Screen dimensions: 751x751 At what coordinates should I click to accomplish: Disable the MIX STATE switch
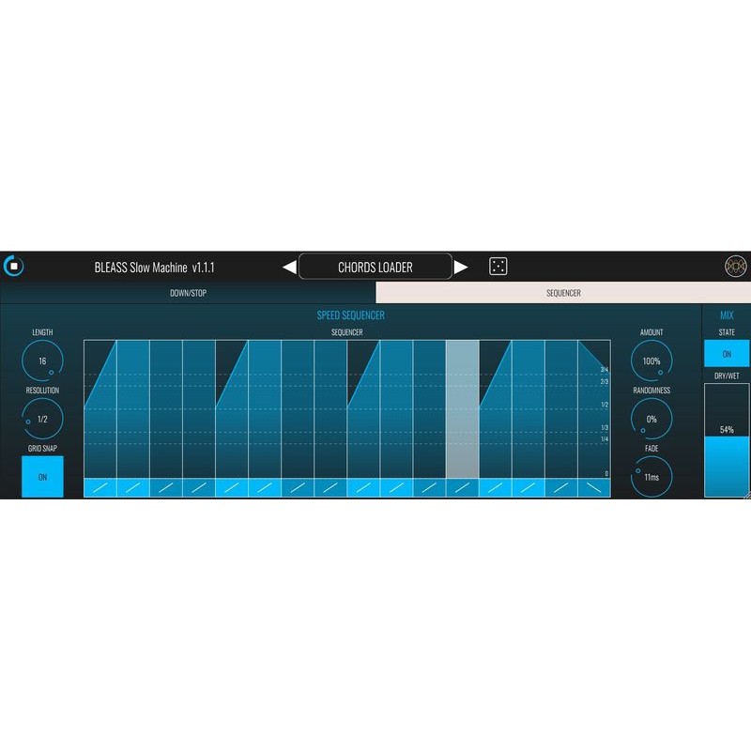pos(725,353)
